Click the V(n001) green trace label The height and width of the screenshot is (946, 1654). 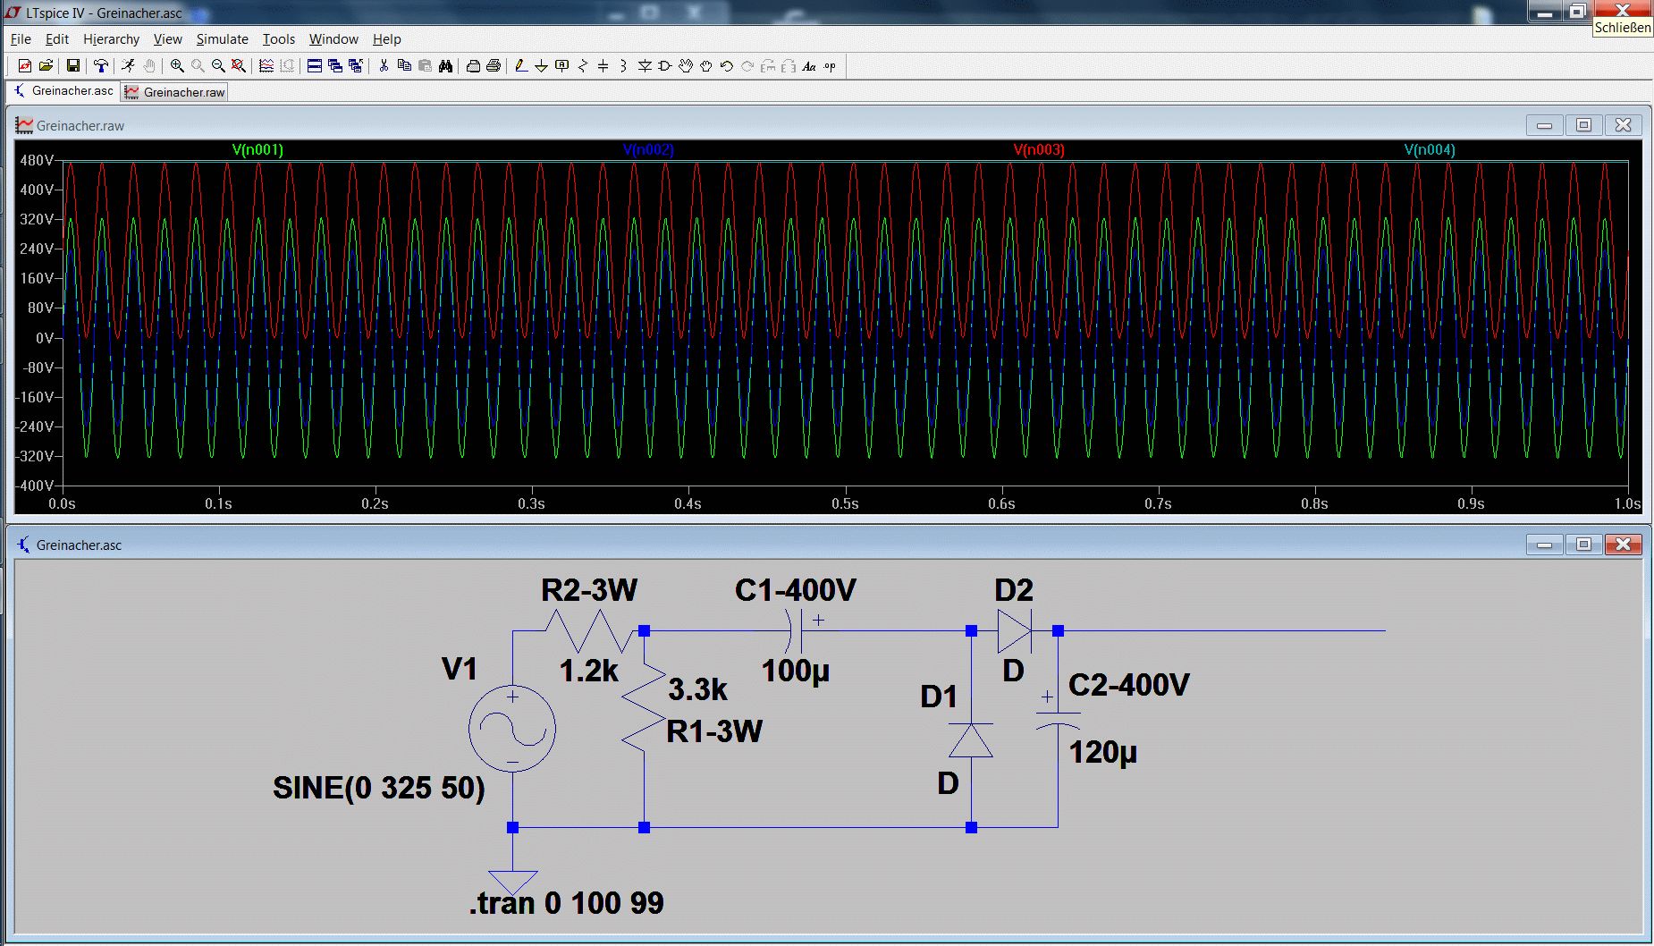click(257, 150)
